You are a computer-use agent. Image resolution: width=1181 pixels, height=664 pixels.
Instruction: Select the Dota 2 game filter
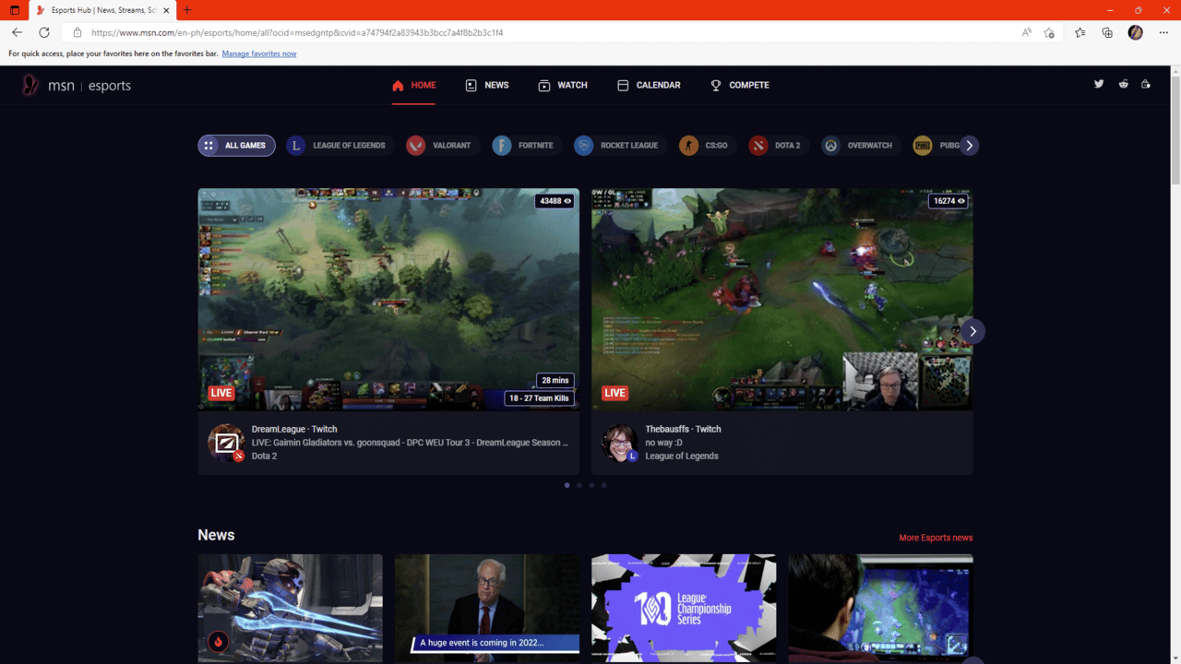[778, 146]
